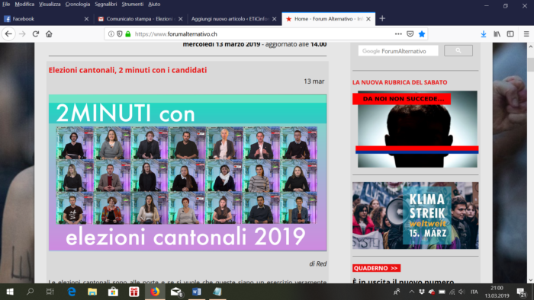This screenshot has height=300, width=534.
Task: Reload the current page
Action: (36, 34)
